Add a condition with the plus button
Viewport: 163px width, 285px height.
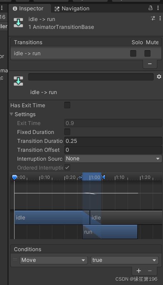coord(139,271)
